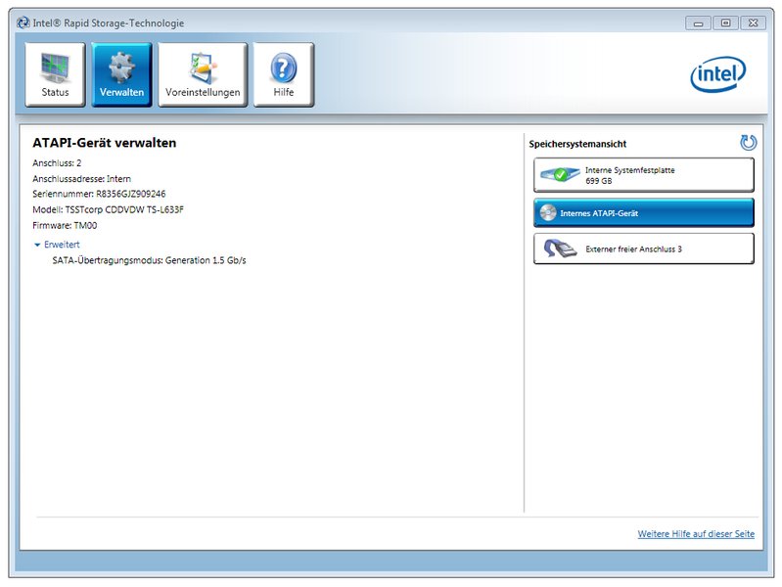Click the system disk green checkmark icon
Image resolution: width=782 pixels, height=587 pixels.
[560, 174]
